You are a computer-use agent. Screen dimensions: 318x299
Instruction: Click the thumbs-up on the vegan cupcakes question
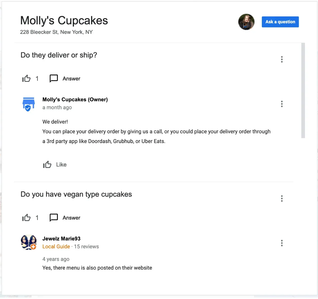coord(26,218)
